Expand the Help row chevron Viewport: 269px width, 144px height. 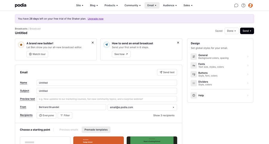tap(248, 96)
